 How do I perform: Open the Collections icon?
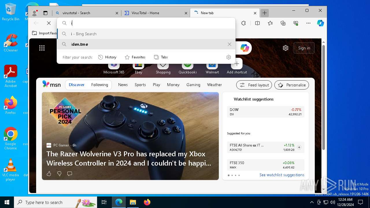tap(283, 23)
